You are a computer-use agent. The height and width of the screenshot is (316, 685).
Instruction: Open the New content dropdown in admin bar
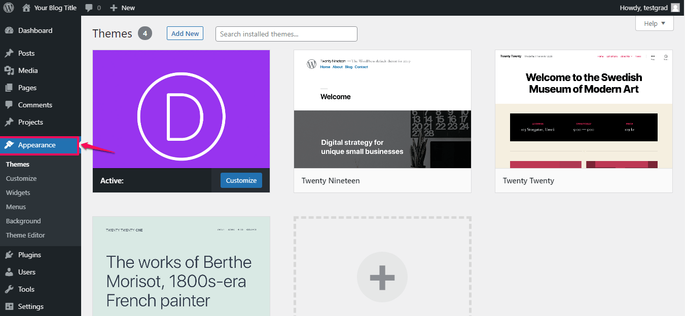pos(122,8)
